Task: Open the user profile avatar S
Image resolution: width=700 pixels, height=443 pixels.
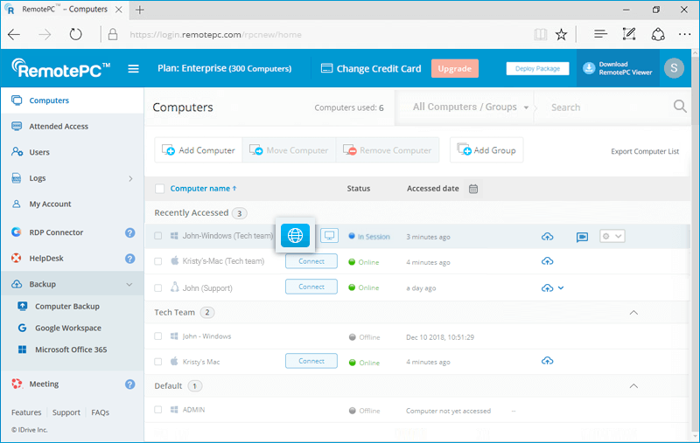Action: click(x=673, y=69)
